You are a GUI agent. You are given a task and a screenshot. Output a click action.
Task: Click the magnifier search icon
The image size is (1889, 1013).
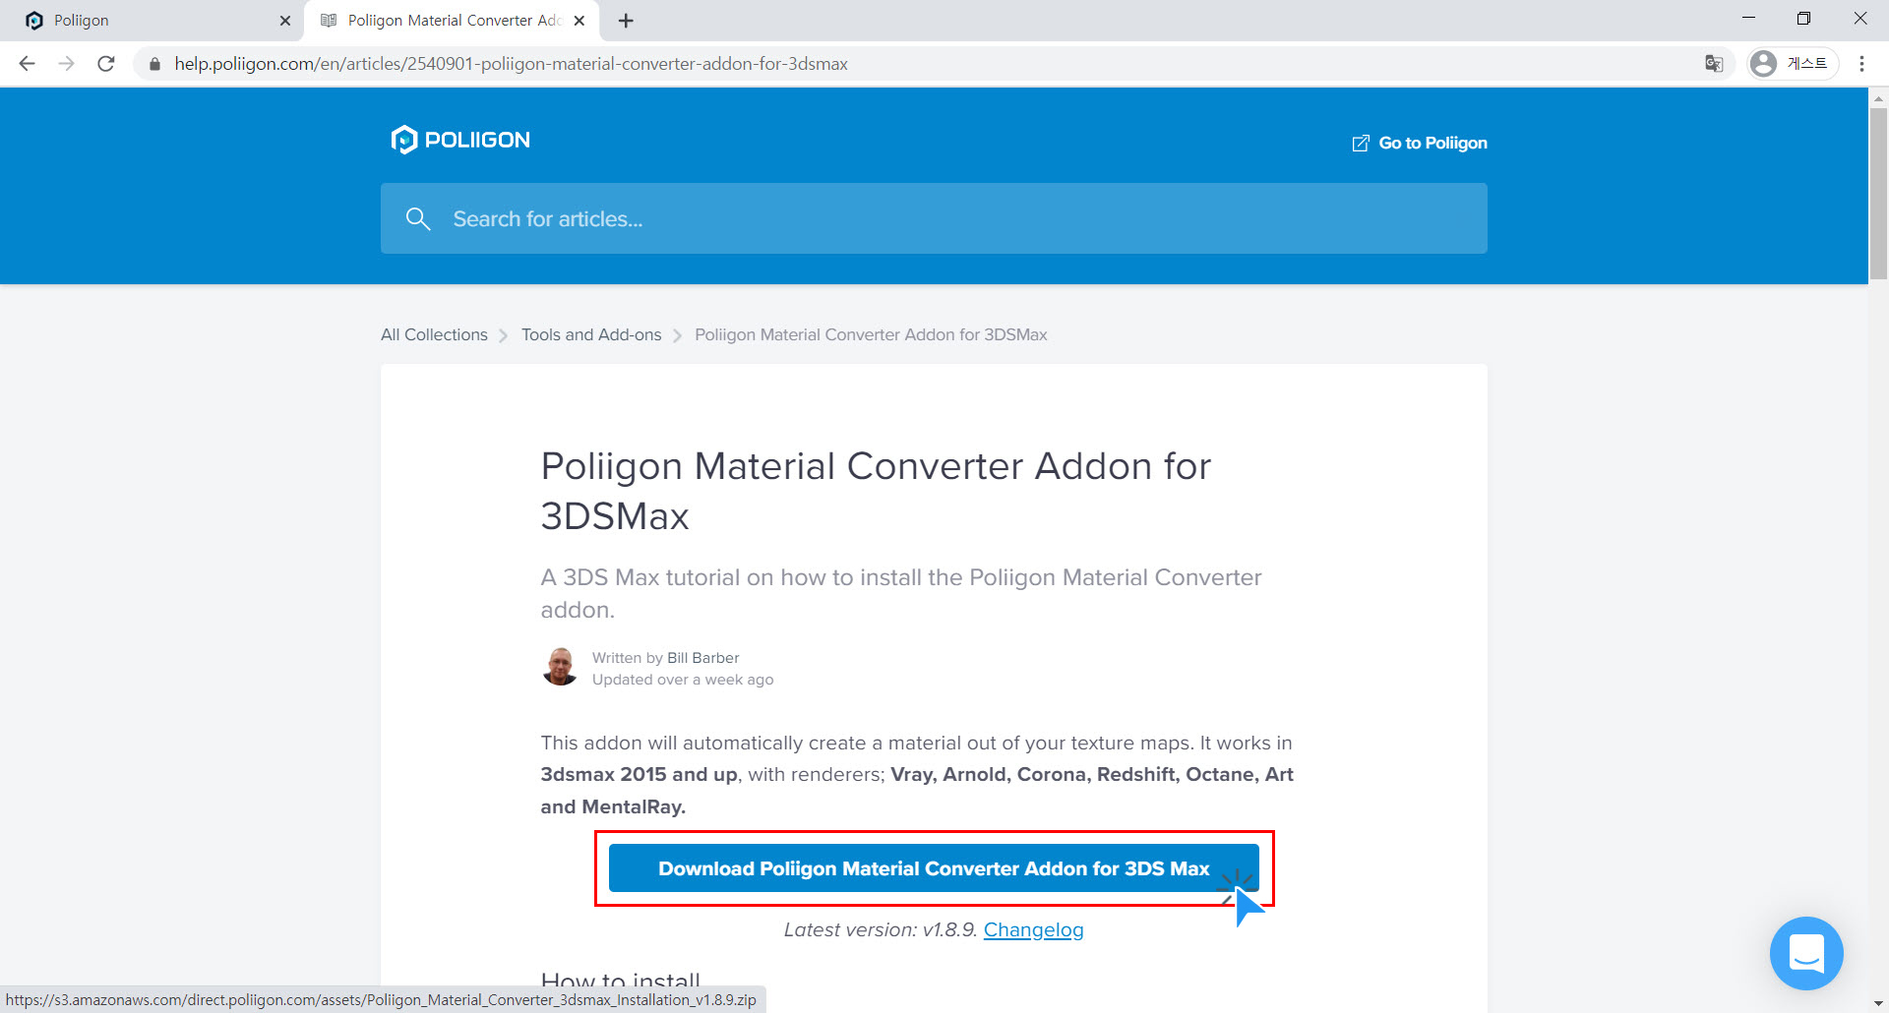click(418, 218)
